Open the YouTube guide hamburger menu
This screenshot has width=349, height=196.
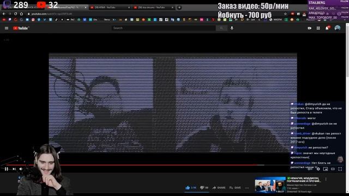point(7,28)
